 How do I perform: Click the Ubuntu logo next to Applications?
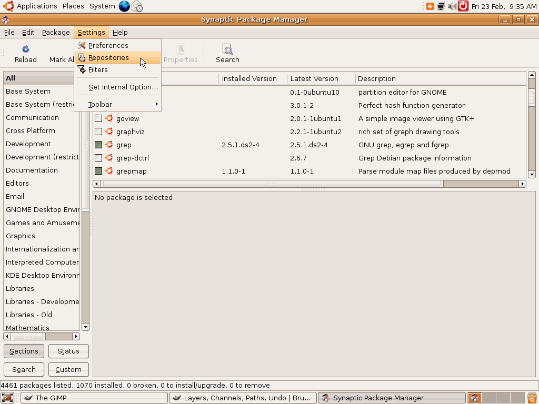tap(8, 6)
